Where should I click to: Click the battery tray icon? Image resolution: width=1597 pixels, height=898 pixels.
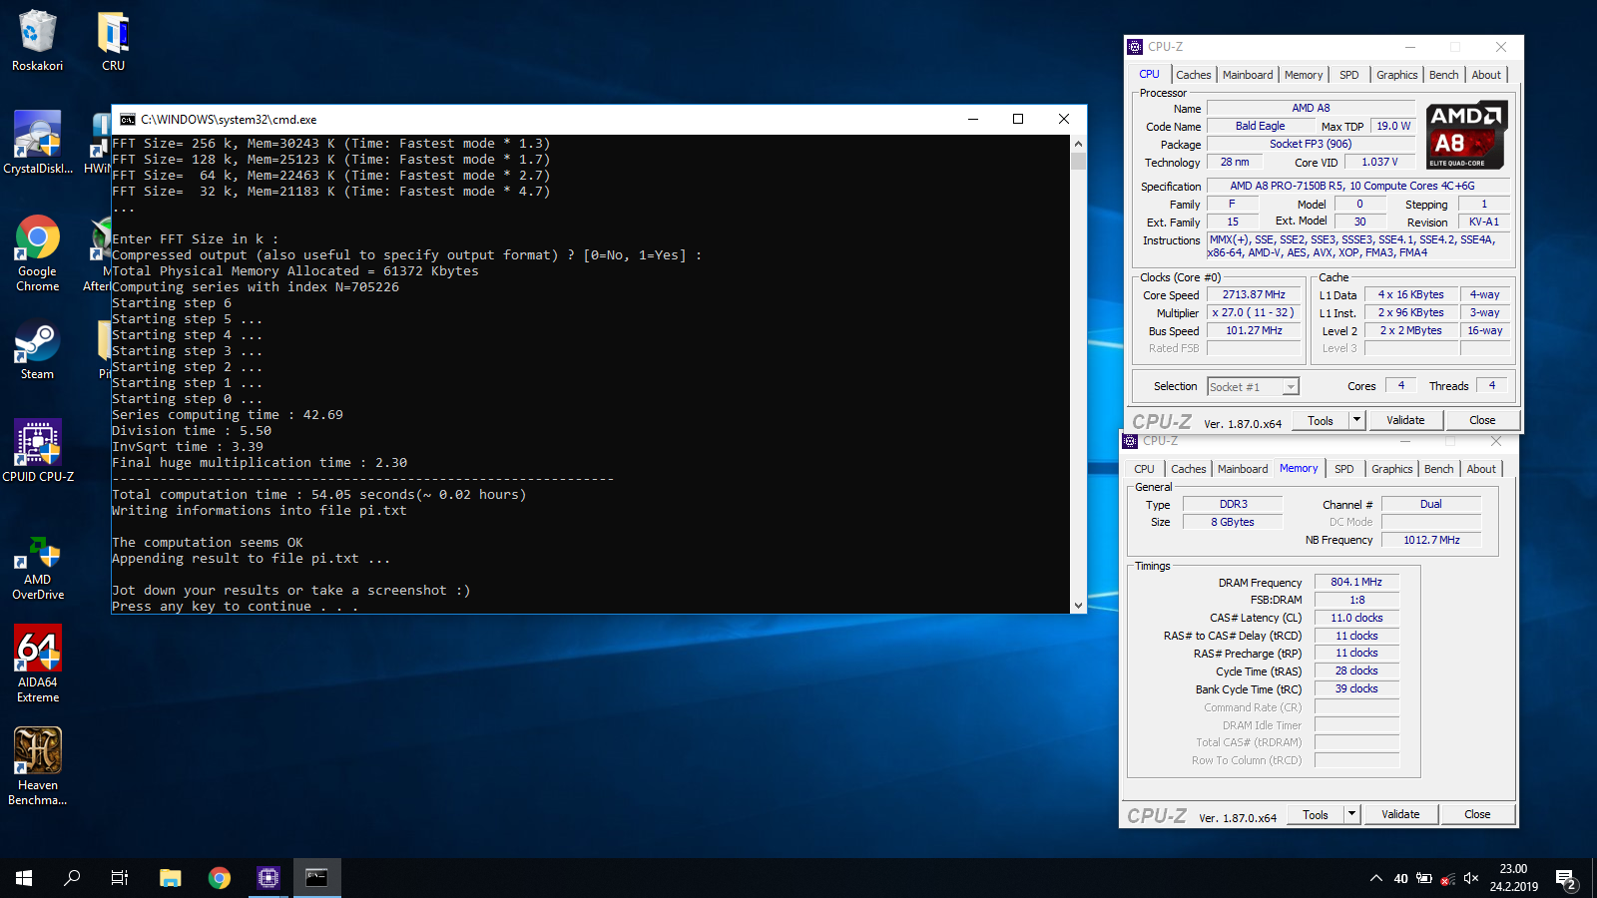[1424, 878]
